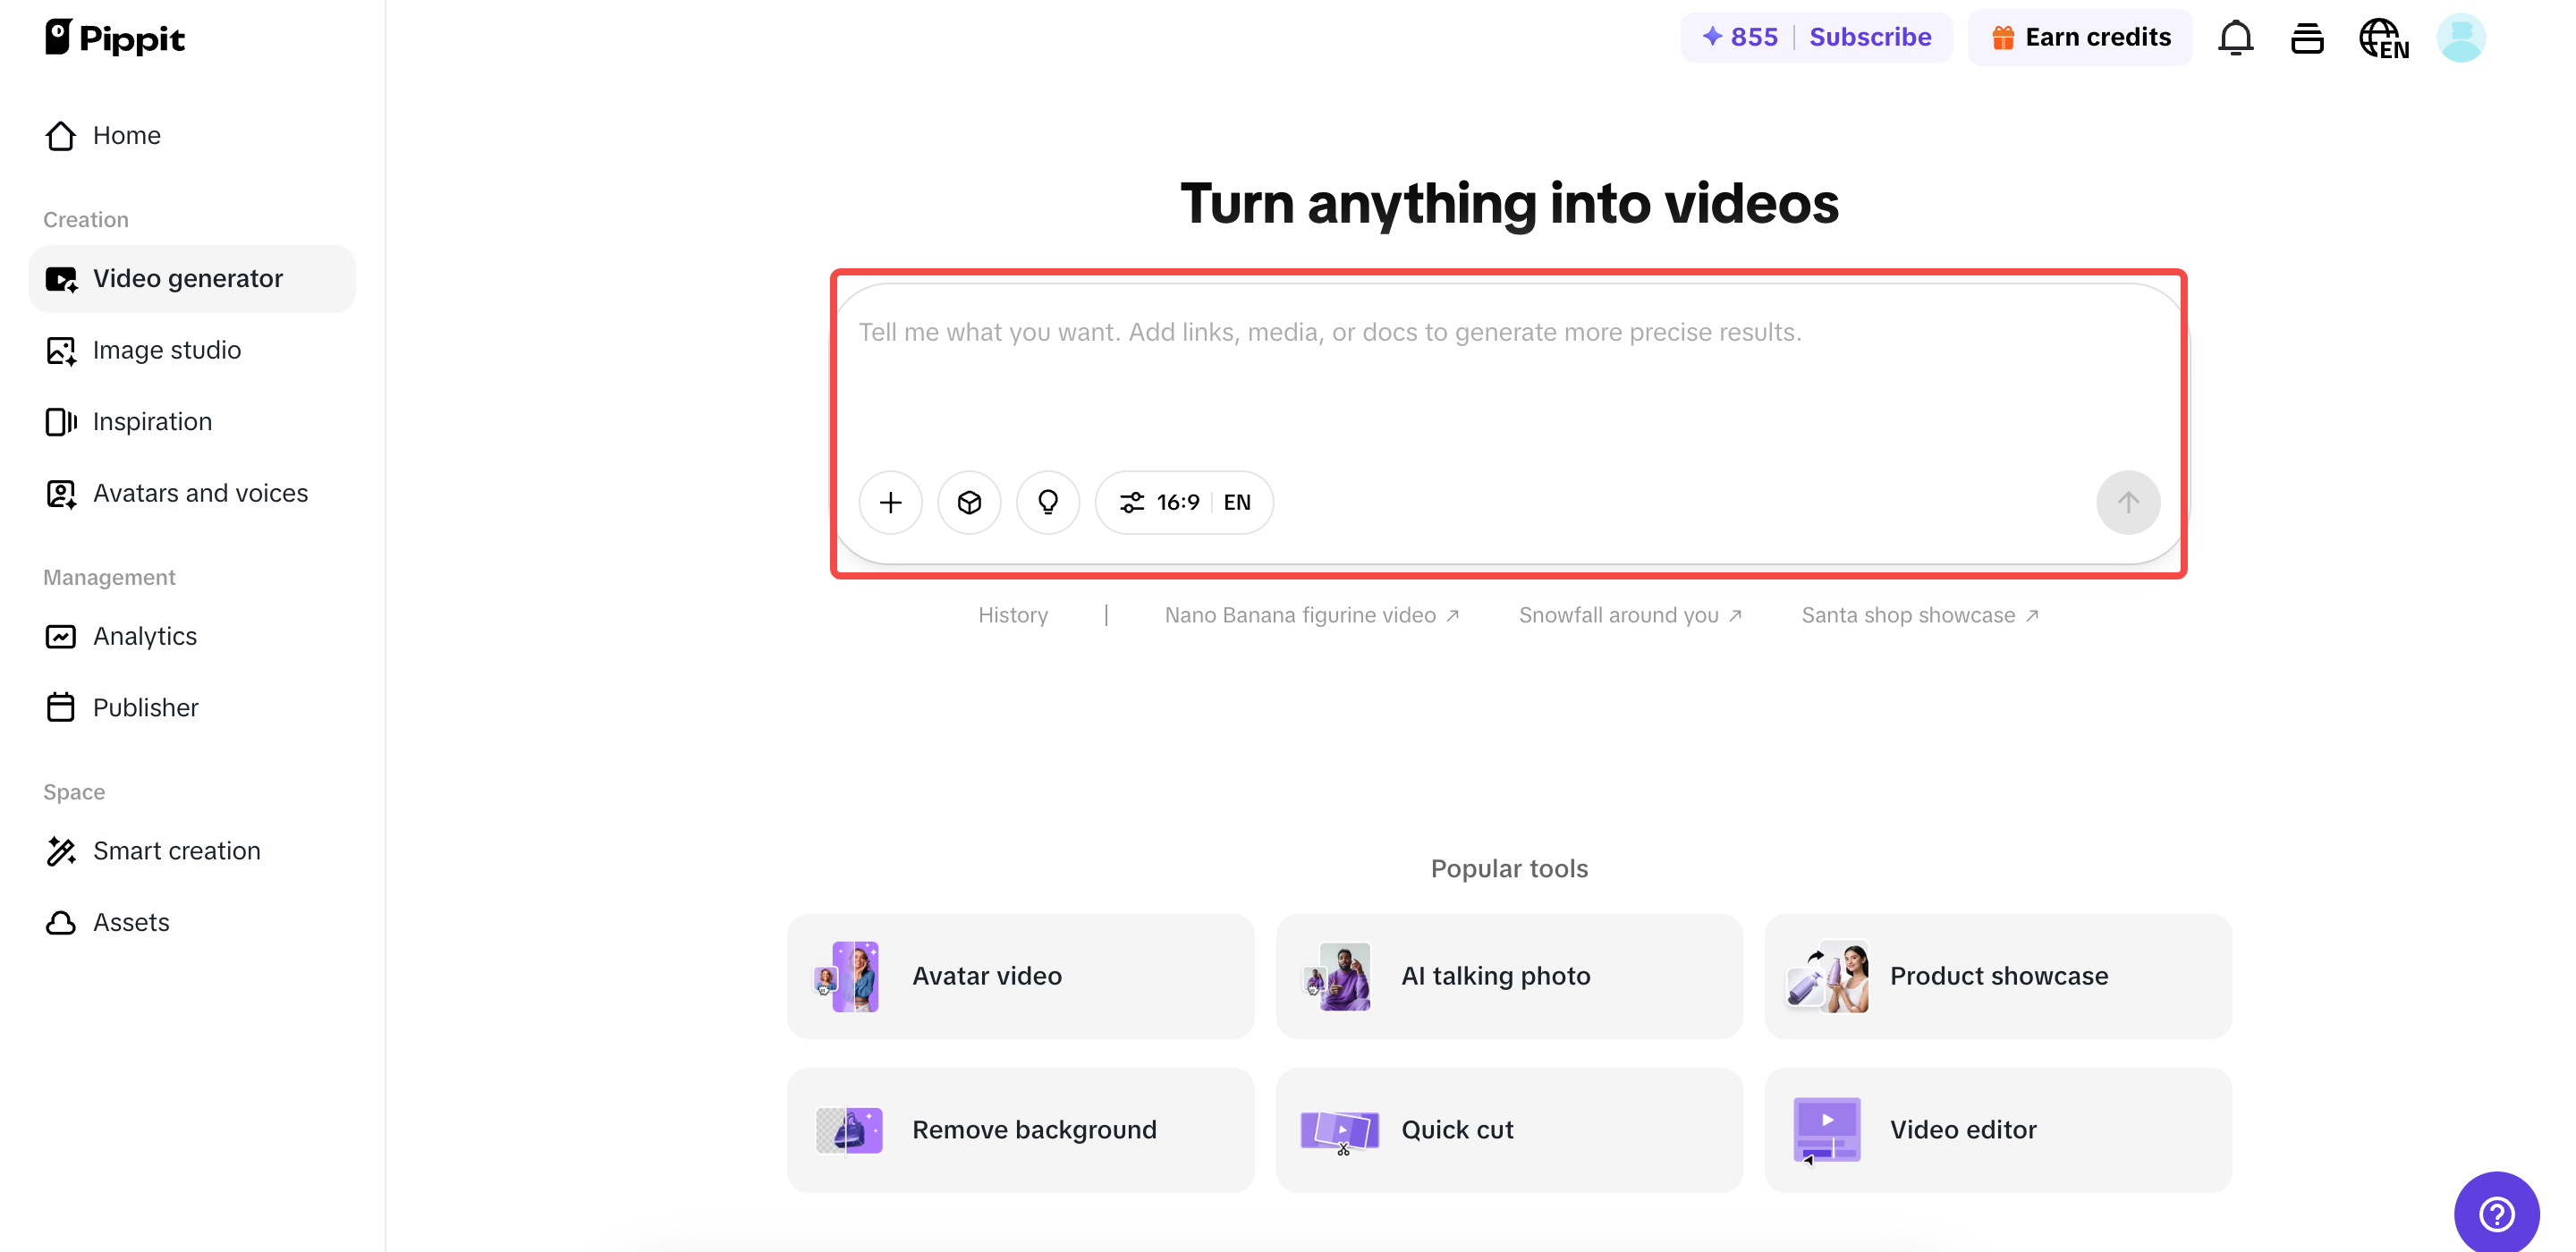The height and width of the screenshot is (1252, 2576).
Task: Click the light-bulb ideas icon in the prompt bar
Action: tap(1048, 502)
